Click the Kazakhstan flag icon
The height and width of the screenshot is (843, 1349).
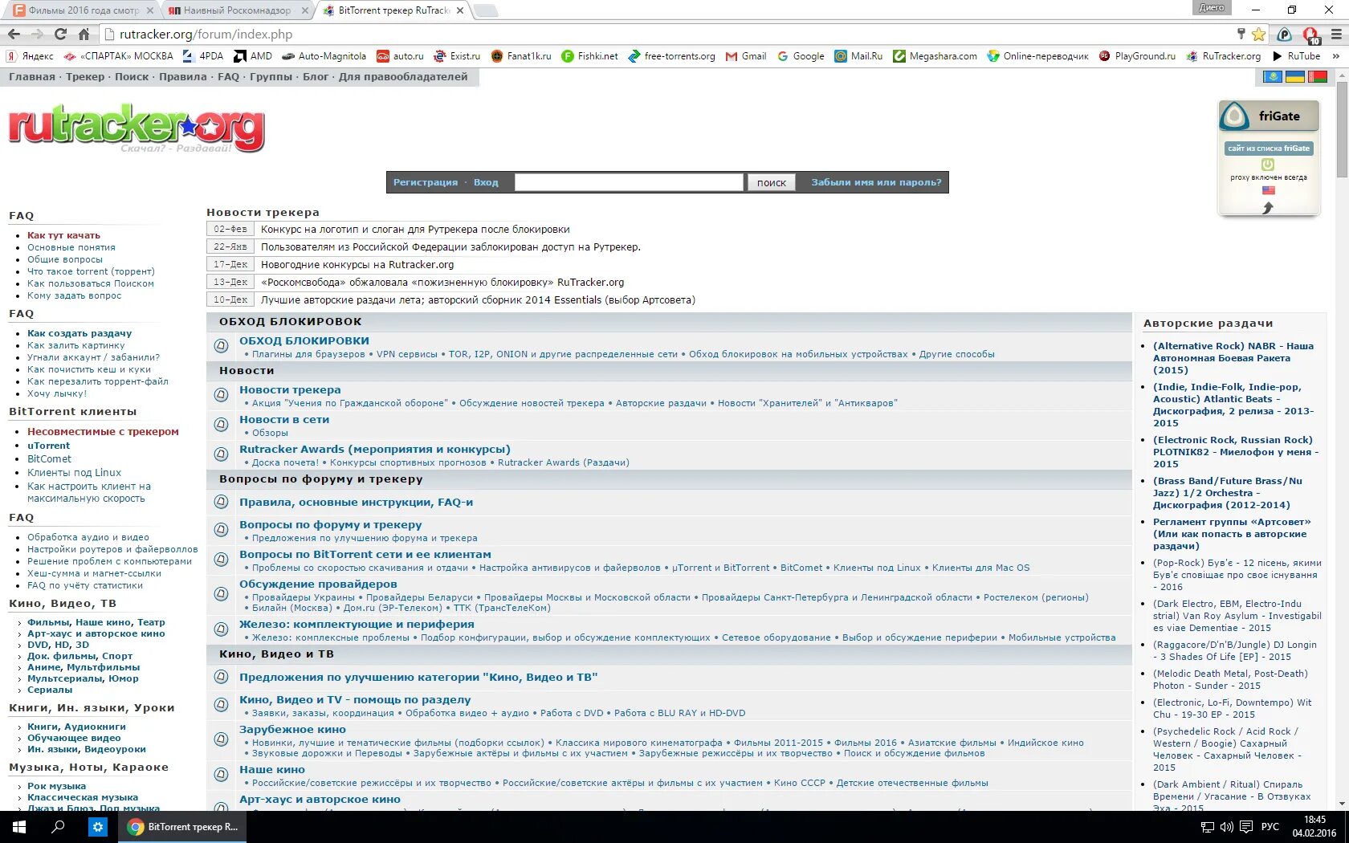(1273, 77)
